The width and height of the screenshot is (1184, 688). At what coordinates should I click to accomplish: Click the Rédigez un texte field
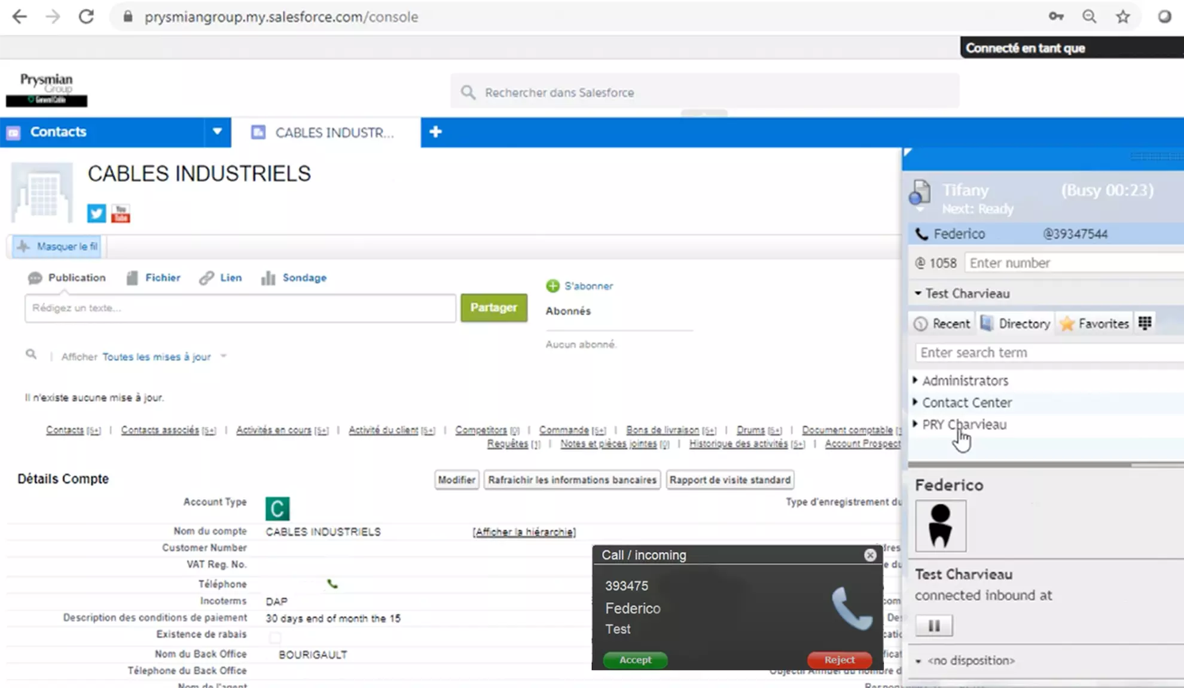click(240, 308)
